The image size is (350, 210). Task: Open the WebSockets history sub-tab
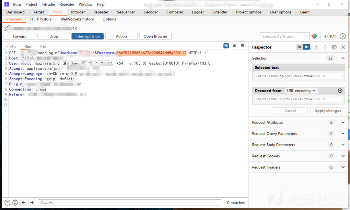pyautogui.click(x=77, y=19)
